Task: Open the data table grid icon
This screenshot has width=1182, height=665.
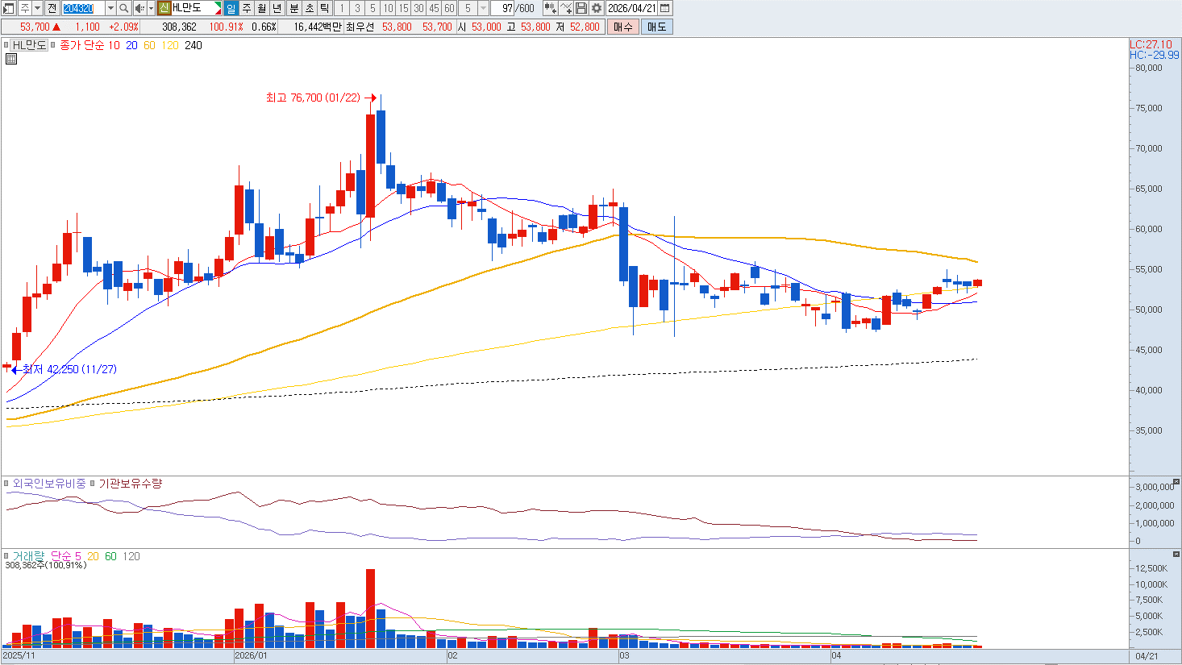Action: click(11, 59)
